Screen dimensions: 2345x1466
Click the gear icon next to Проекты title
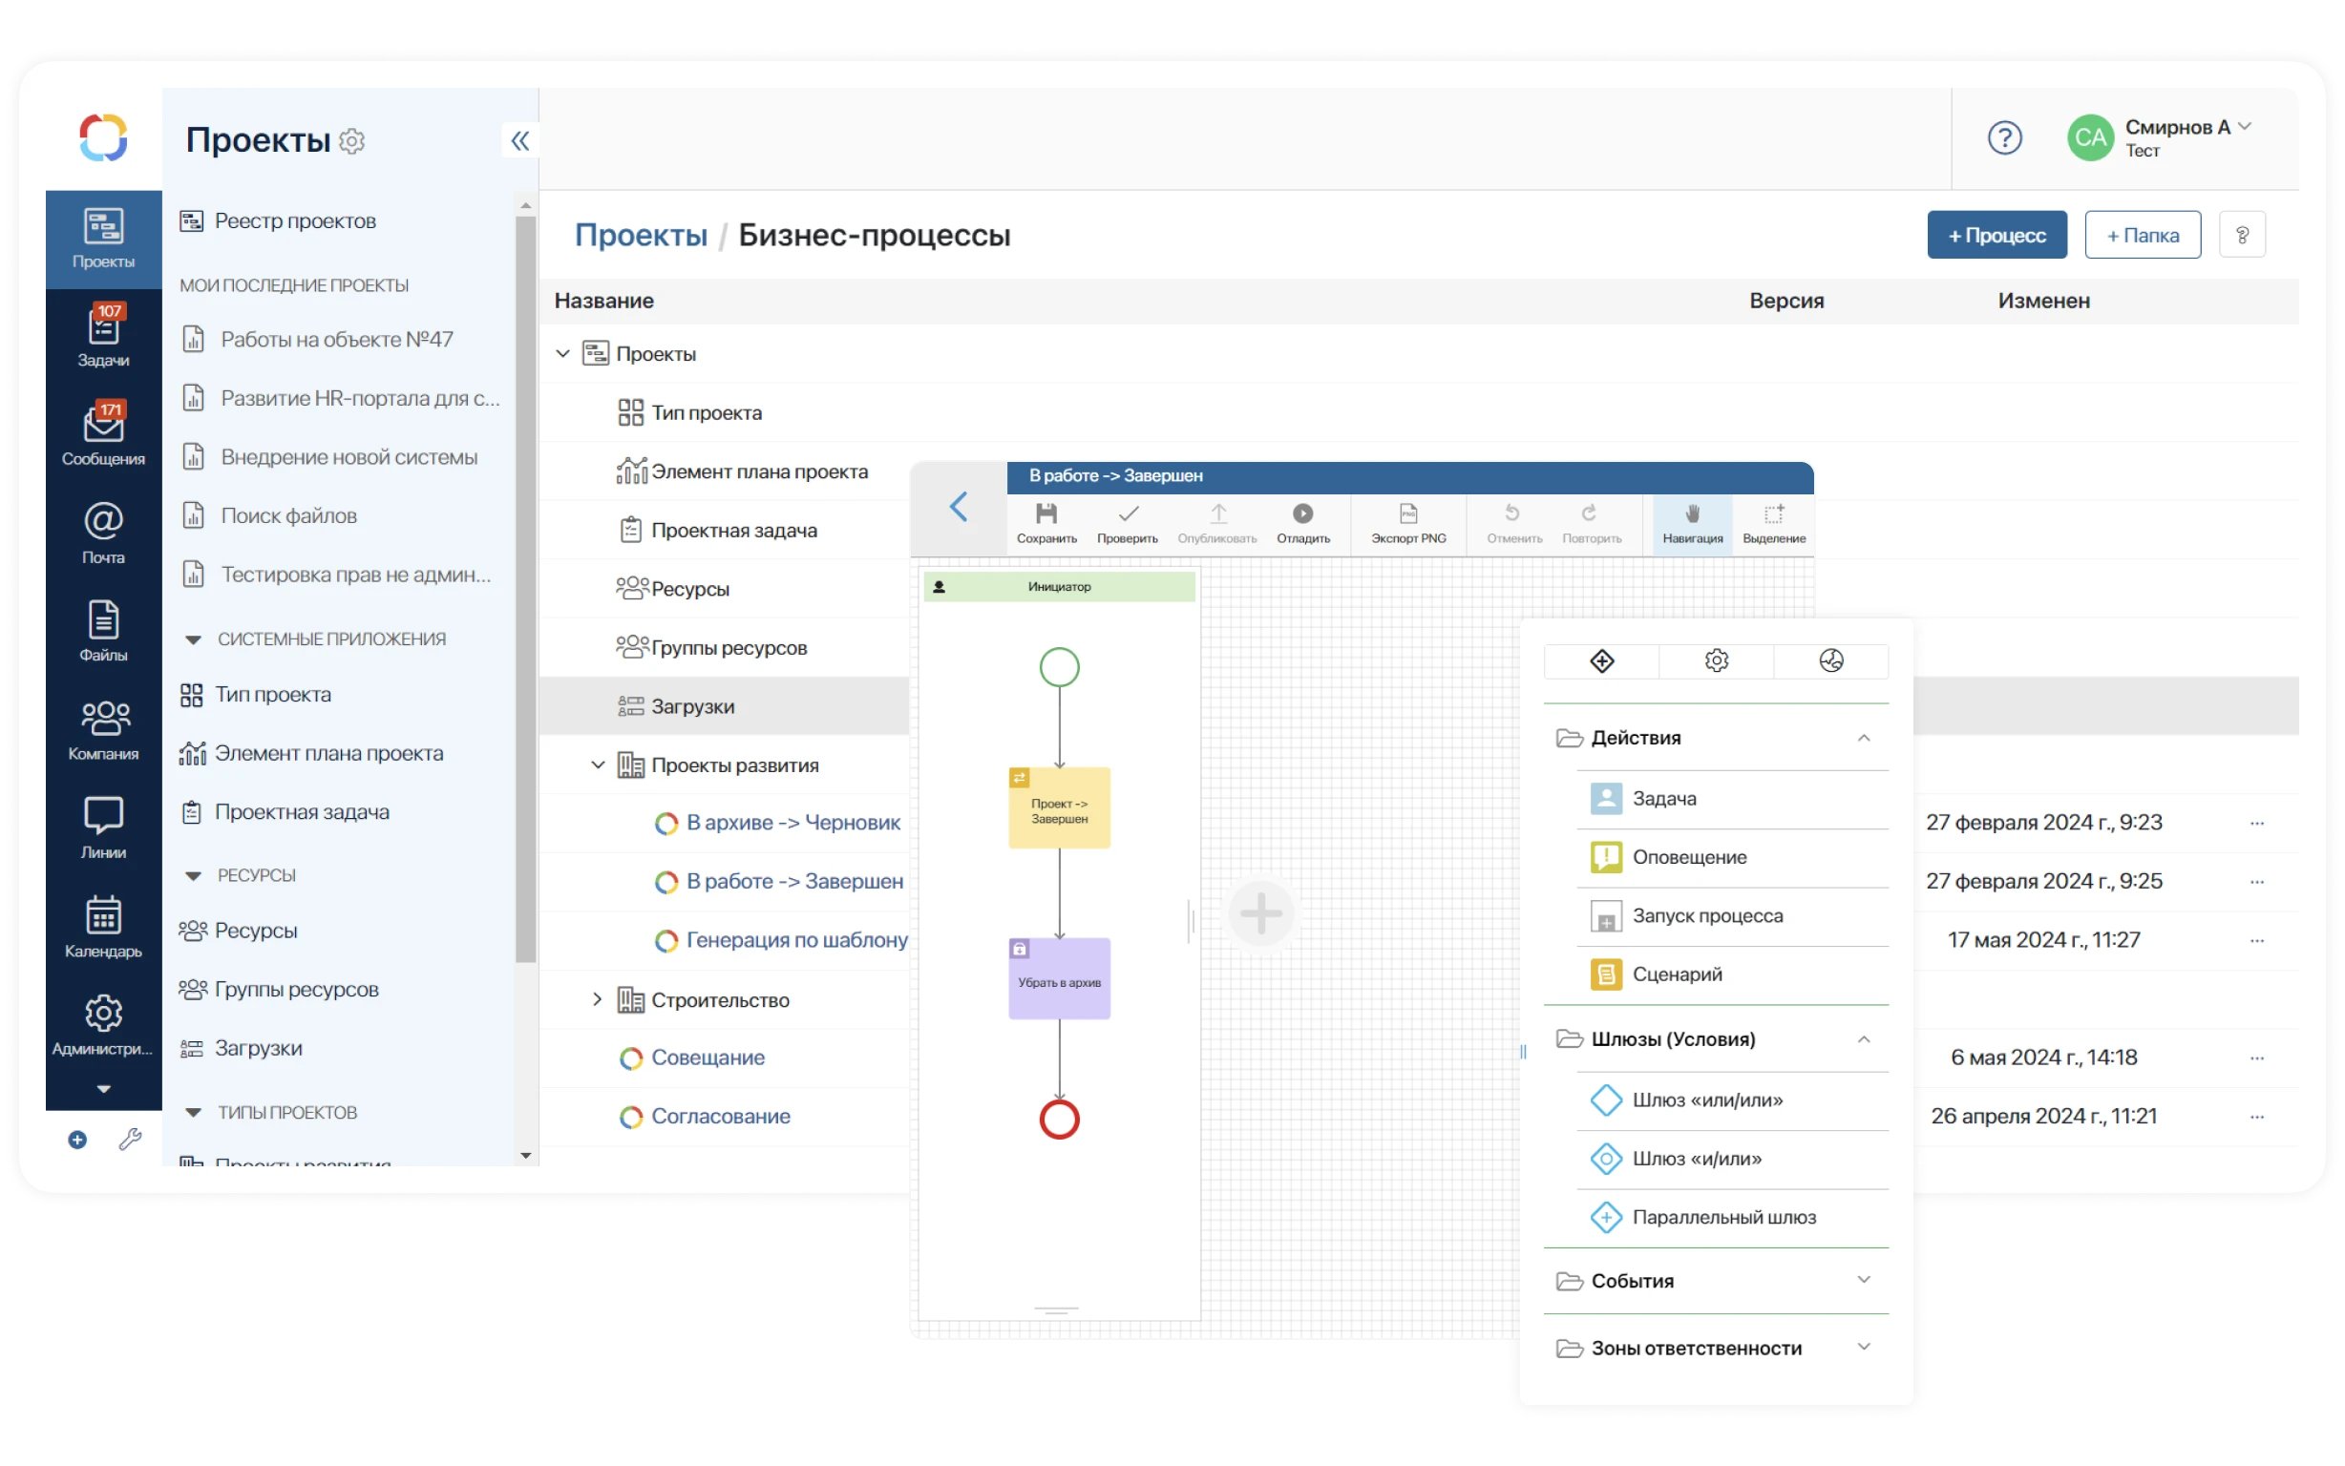pyautogui.click(x=352, y=141)
